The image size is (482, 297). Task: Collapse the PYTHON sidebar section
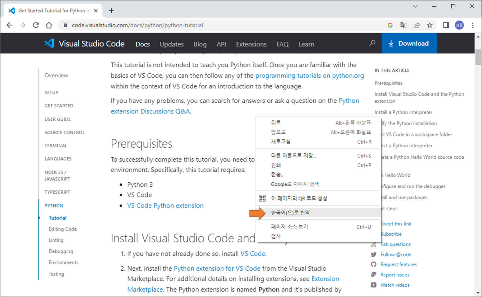(54, 205)
